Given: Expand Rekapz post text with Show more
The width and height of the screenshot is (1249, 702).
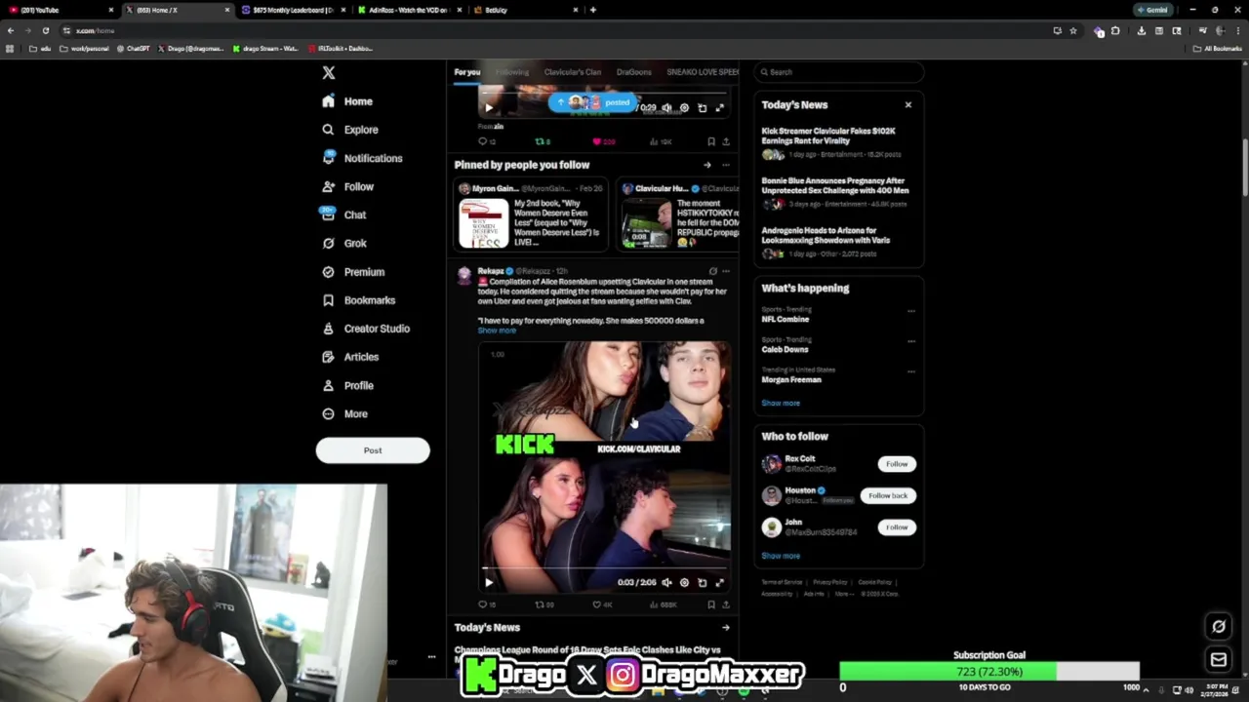Looking at the screenshot, I should pos(497,331).
